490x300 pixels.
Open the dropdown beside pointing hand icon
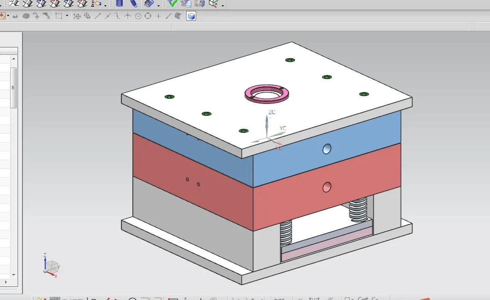tap(105, 5)
